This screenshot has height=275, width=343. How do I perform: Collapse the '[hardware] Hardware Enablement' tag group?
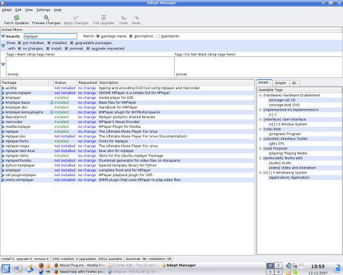[260, 95]
